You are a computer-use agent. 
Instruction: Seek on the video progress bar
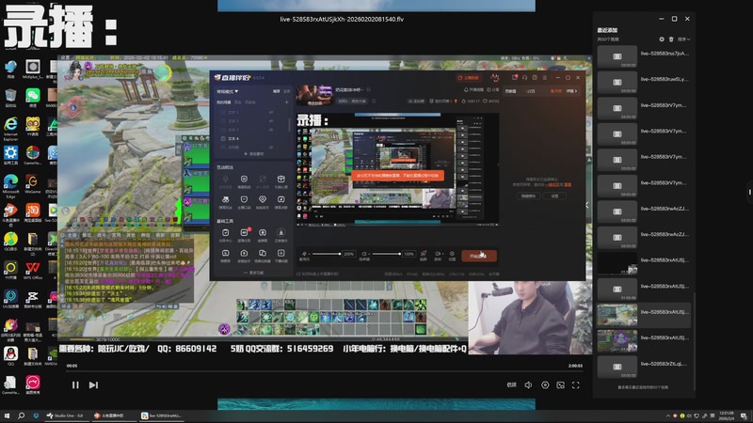pos(324,371)
